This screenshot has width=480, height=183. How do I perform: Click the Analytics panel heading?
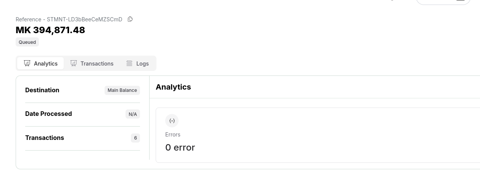(x=173, y=87)
